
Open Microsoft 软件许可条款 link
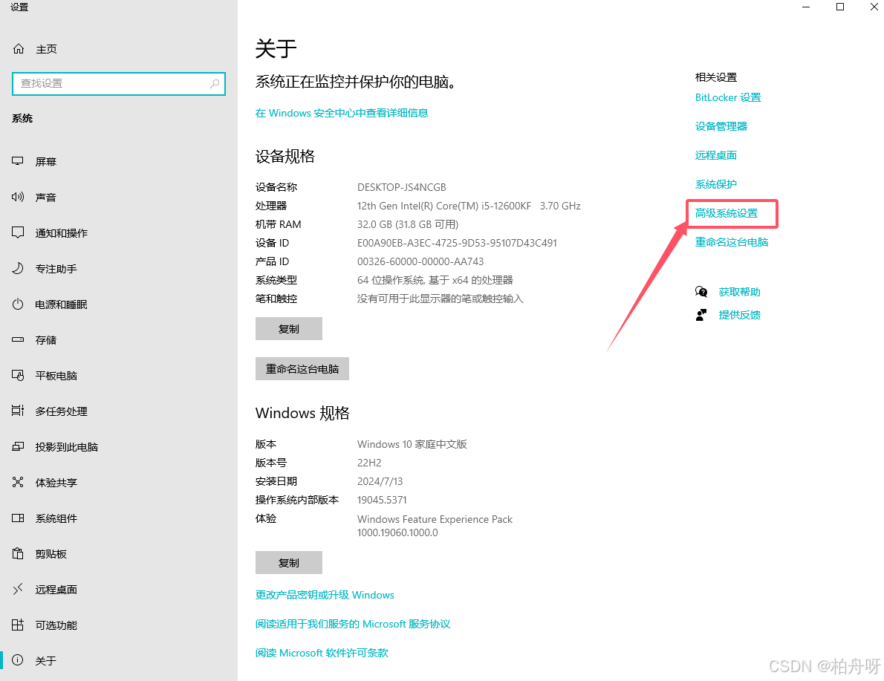[322, 653]
